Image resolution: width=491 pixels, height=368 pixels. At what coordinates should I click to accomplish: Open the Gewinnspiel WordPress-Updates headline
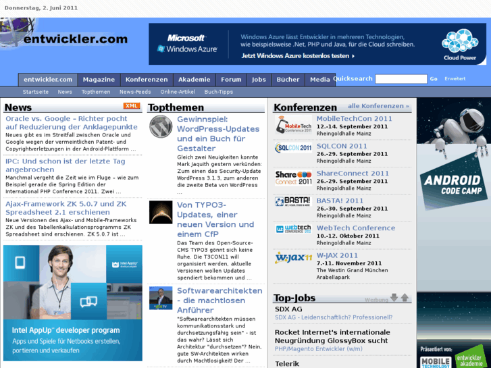218,134
